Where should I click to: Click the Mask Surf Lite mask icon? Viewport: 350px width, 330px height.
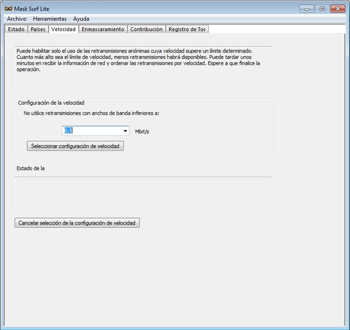pyautogui.click(x=9, y=9)
